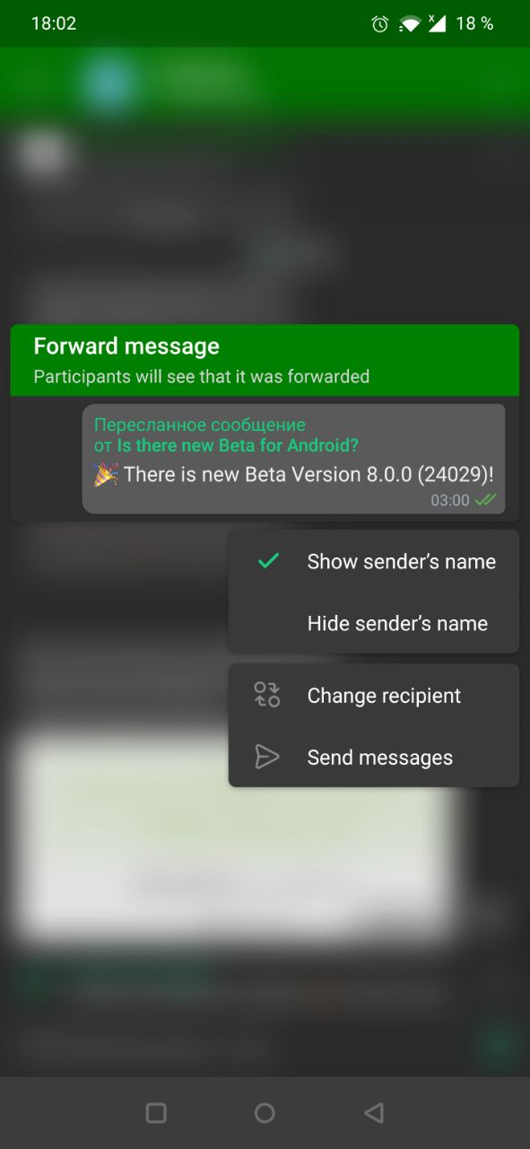Screen dimensions: 530x1149
Task: Tap the Wi-Fi signal status icon
Action: (x=410, y=24)
